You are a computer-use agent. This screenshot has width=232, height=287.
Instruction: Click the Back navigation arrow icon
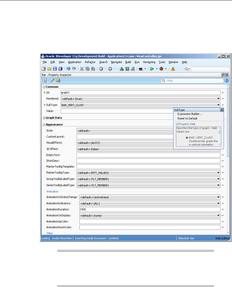click(101, 69)
